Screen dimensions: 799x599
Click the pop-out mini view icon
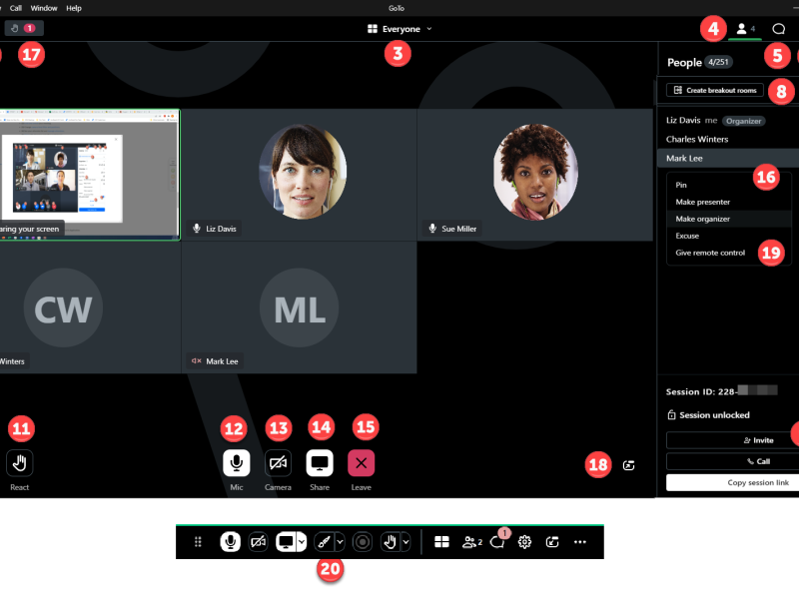click(629, 465)
